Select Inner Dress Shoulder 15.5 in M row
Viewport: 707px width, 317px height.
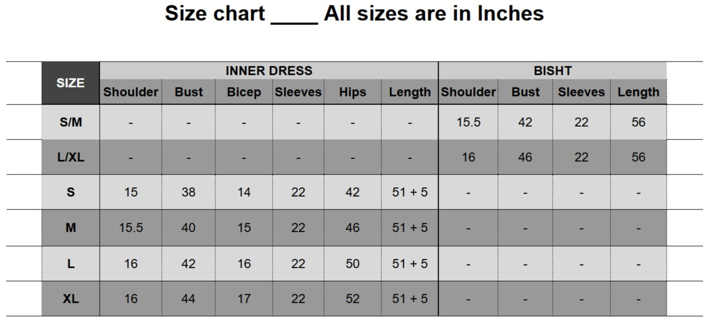131,228
